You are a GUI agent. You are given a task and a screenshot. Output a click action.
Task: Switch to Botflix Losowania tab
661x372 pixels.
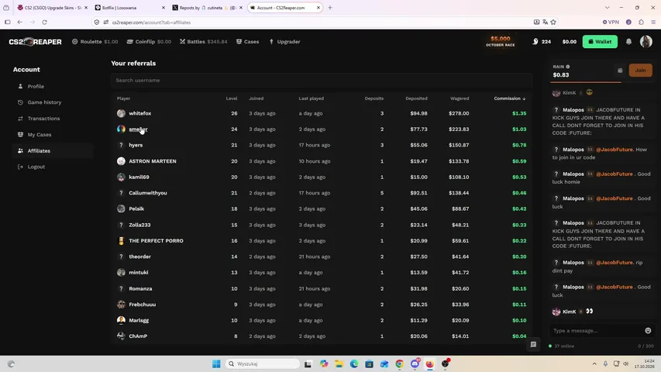pos(130,8)
